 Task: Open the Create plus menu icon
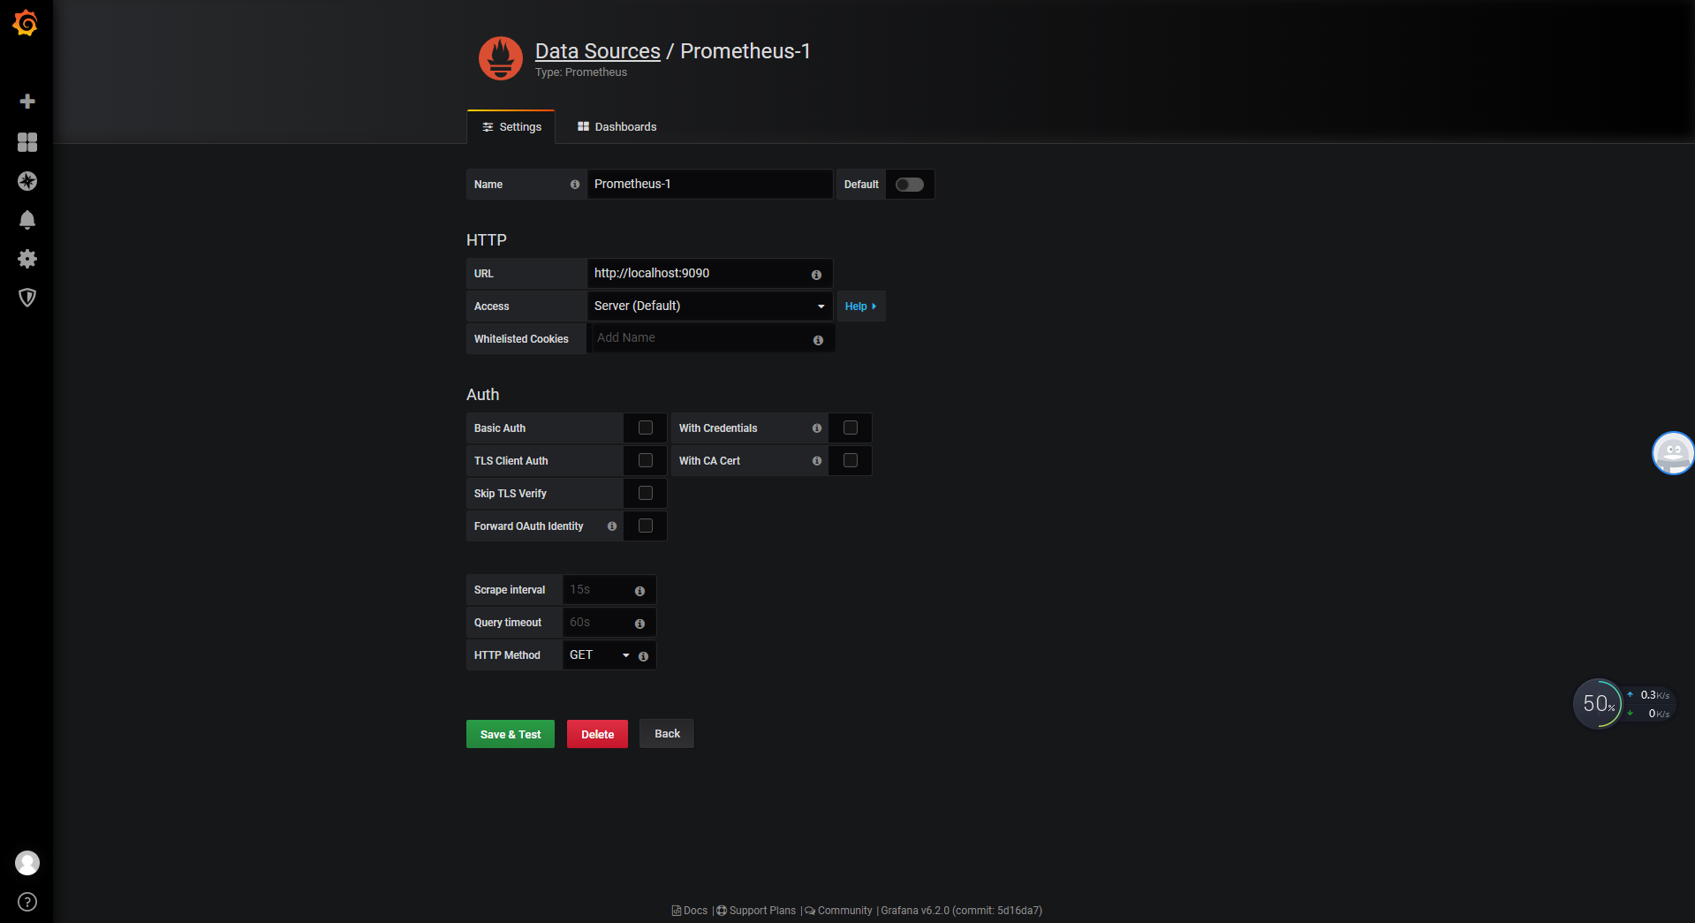27,102
